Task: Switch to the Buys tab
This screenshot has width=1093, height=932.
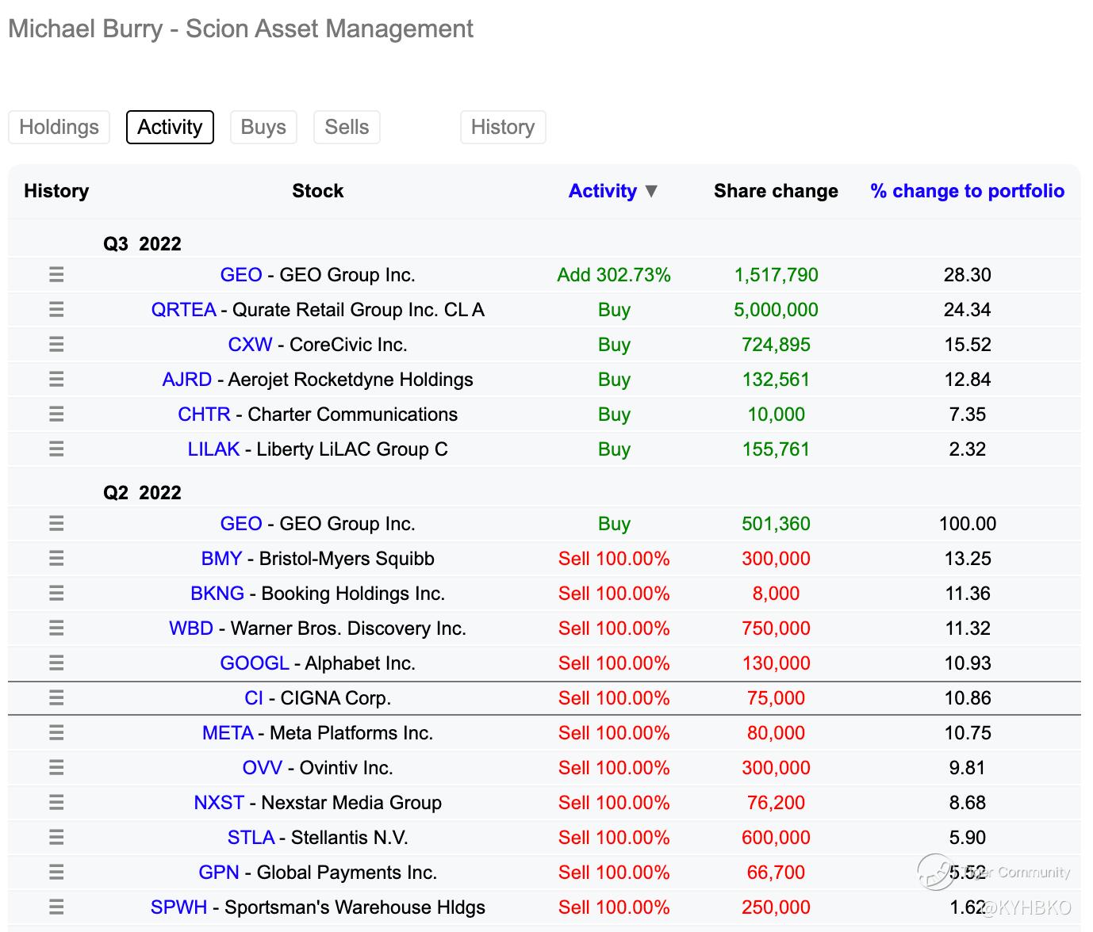Action: tap(263, 128)
